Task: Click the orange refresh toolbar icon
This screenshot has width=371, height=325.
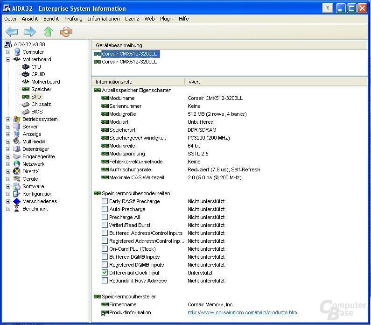Action: point(66,31)
